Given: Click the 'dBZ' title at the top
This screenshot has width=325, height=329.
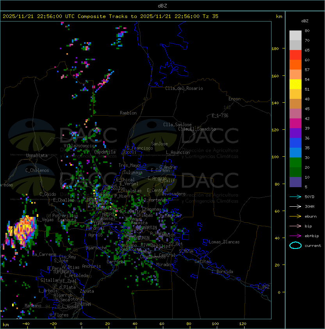Looking at the screenshot, I should tap(162, 6).
